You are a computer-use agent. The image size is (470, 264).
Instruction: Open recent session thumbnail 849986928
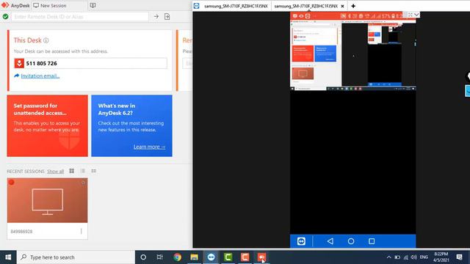(x=47, y=200)
